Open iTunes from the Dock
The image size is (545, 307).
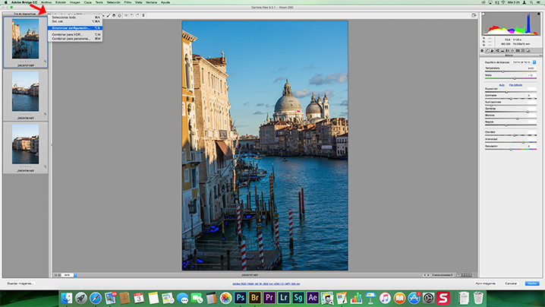(x=385, y=298)
